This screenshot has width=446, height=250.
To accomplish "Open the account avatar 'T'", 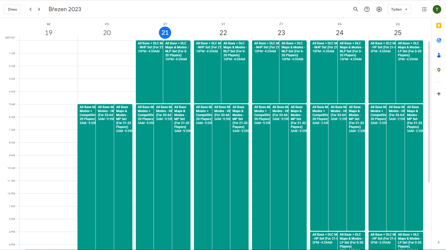I will (x=437, y=9).
